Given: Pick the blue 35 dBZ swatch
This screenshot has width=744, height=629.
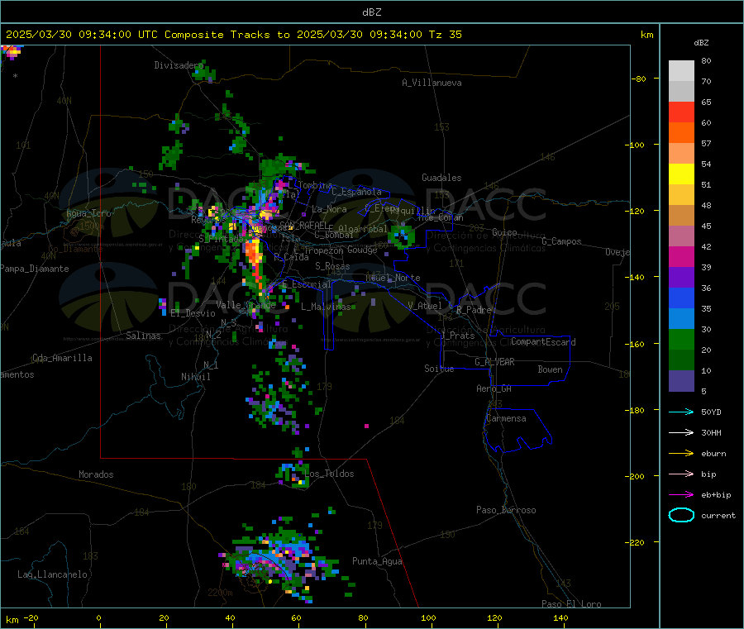Looking at the screenshot, I should pyautogui.click(x=681, y=298).
